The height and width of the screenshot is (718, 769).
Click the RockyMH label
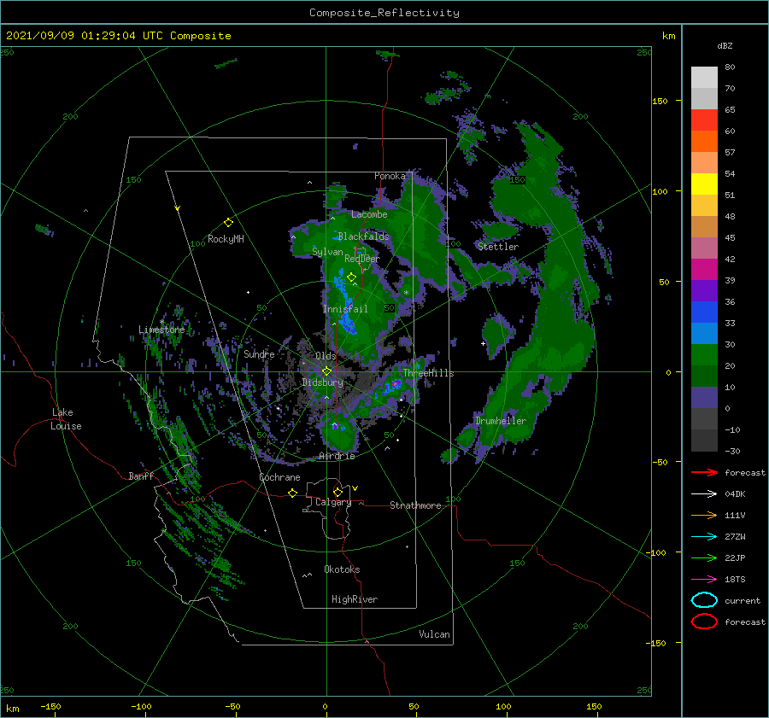(226, 239)
